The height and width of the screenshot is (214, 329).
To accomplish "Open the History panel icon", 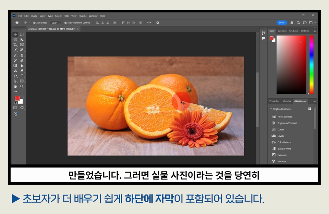I will tap(263, 33).
